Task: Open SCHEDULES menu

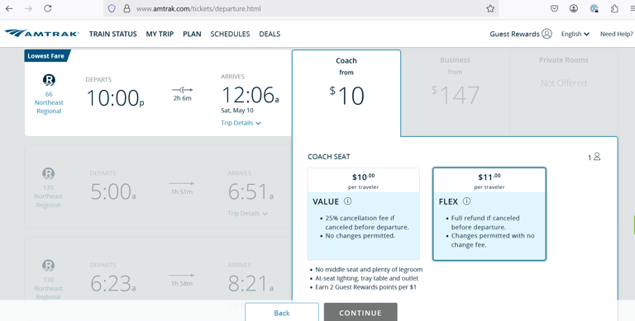Action: [x=230, y=34]
